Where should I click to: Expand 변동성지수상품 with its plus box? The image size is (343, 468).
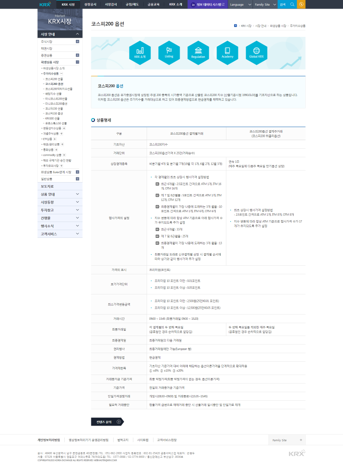pyautogui.click(x=64, y=128)
